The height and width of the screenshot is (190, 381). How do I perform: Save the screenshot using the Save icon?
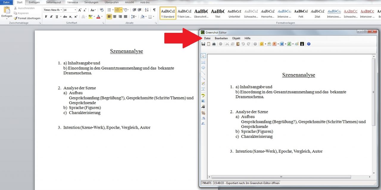[204, 44]
